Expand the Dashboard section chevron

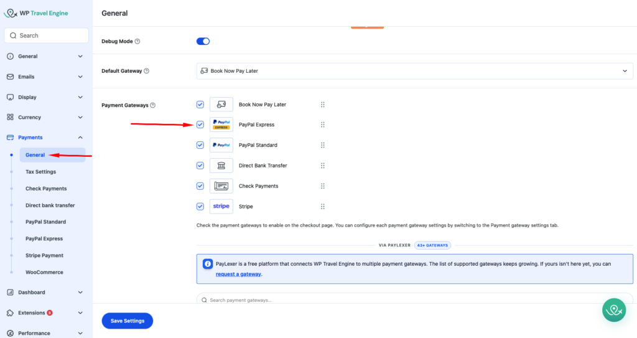[80, 293]
